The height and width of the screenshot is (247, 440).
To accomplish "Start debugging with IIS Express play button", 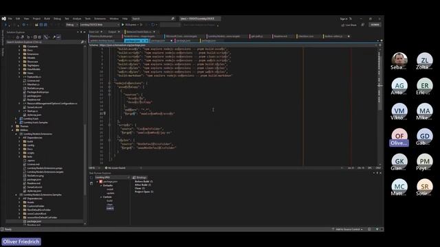I will (123, 25).
